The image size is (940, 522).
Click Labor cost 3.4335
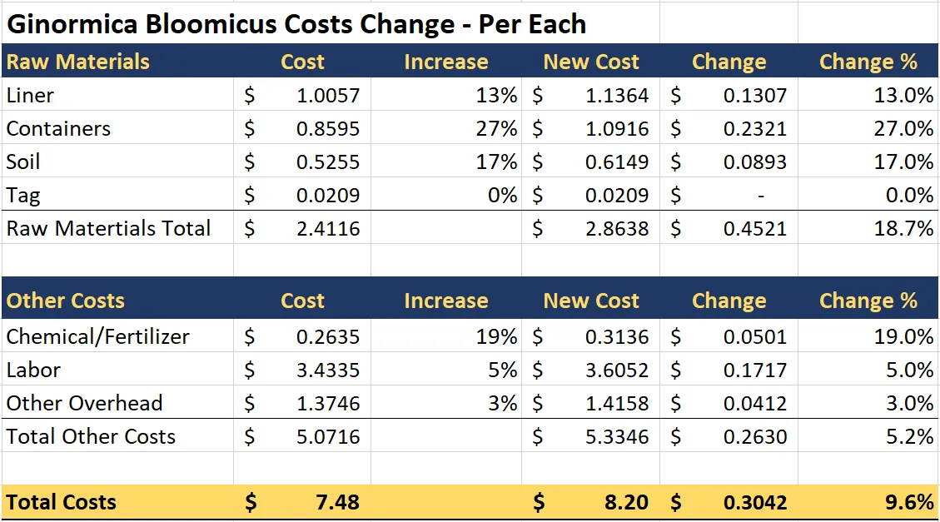click(328, 370)
